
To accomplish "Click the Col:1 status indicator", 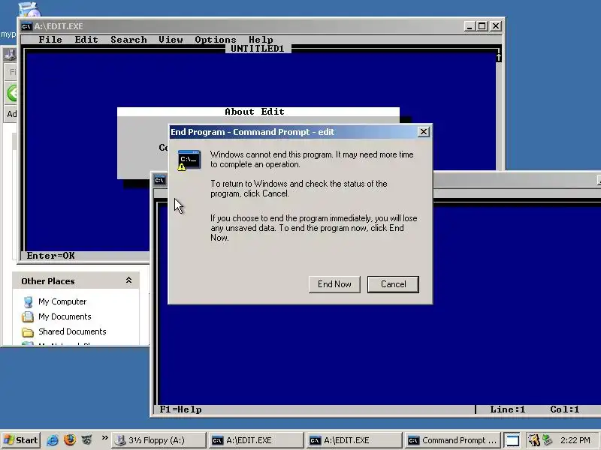I will 565,409.
